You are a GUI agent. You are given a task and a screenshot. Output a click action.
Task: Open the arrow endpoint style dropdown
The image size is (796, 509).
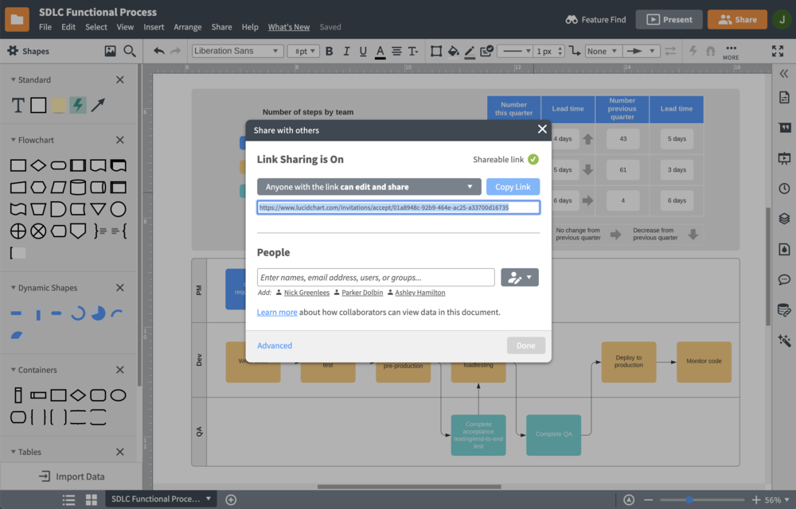coord(642,50)
